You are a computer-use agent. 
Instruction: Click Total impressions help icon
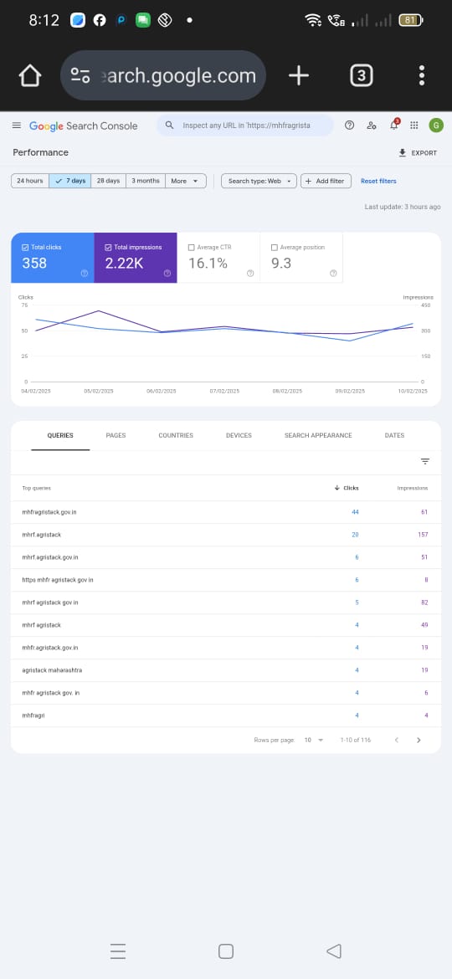click(167, 273)
